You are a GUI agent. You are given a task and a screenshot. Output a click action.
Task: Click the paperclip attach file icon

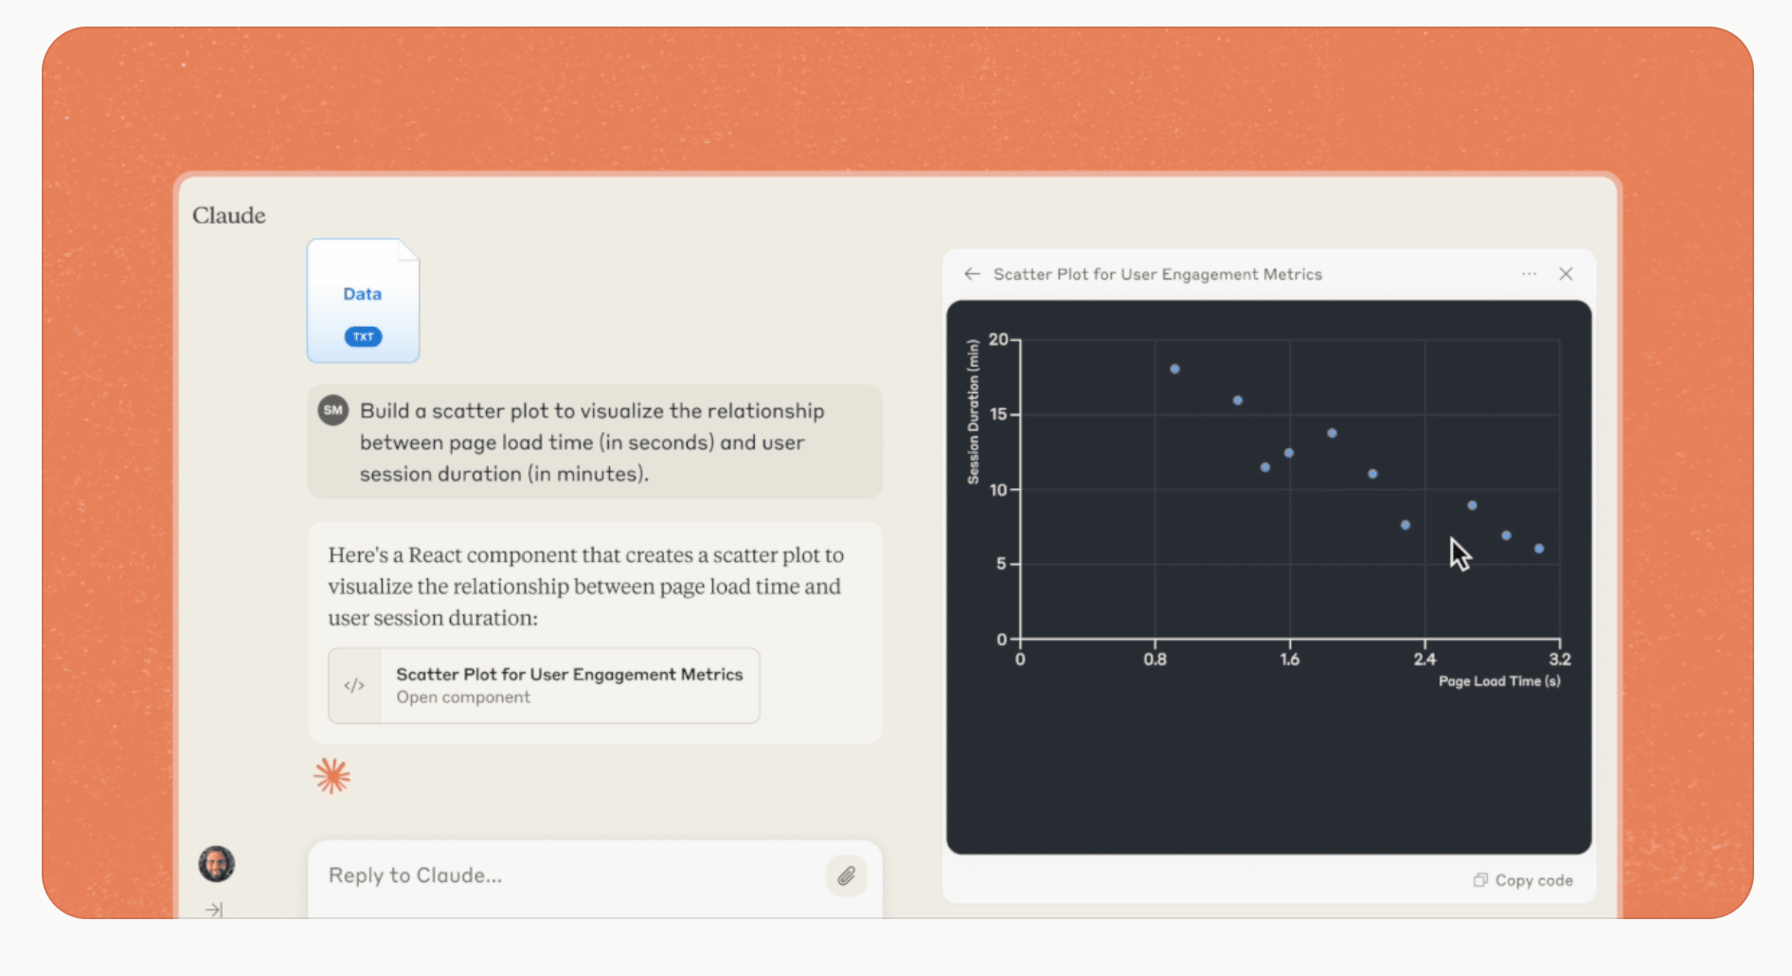[x=846, y=876]
